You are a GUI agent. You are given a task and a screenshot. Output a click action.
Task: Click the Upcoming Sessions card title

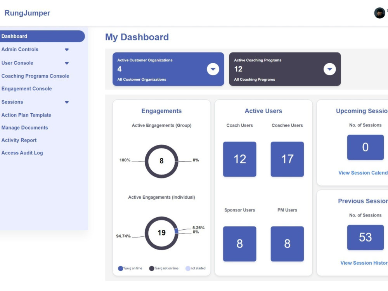click(x=362, y=111)
